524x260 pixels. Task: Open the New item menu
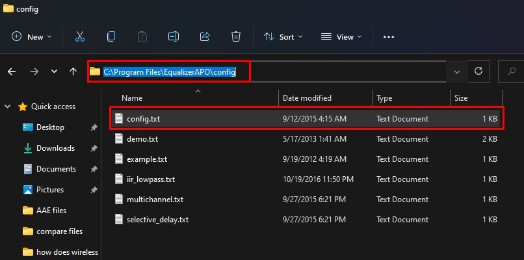tap(32, 37)
